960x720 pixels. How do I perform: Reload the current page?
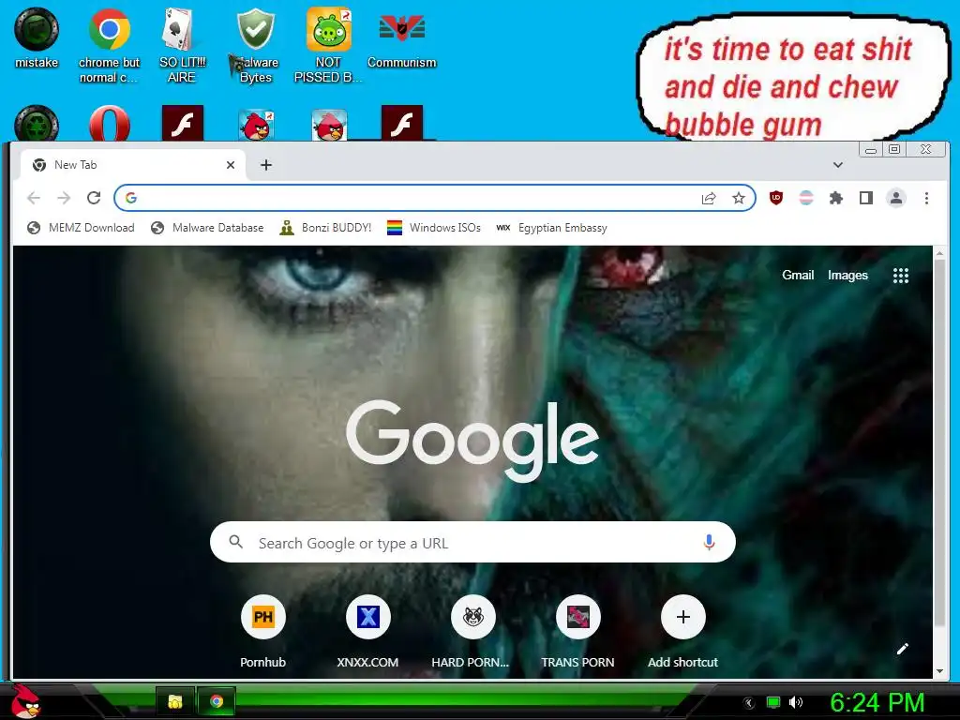coord(94,198)
